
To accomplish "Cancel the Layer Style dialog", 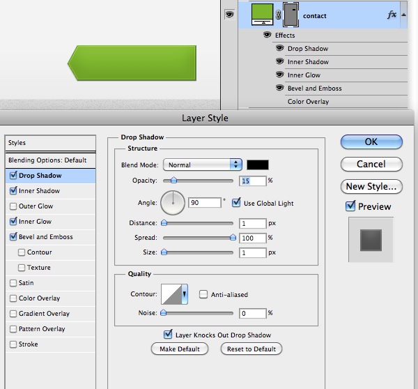I will pos(371,164).
